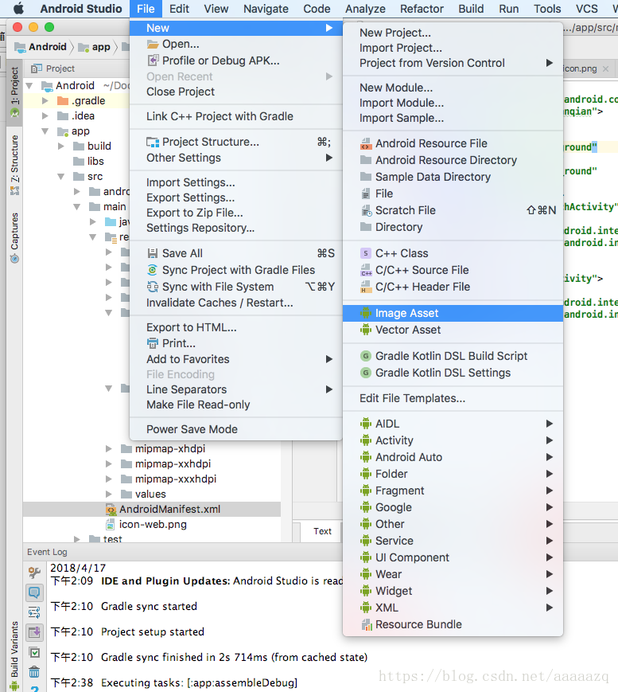The height and width of the screenshot is (692, 618).
Task: Open the Refactor menu
Action: 422,9
